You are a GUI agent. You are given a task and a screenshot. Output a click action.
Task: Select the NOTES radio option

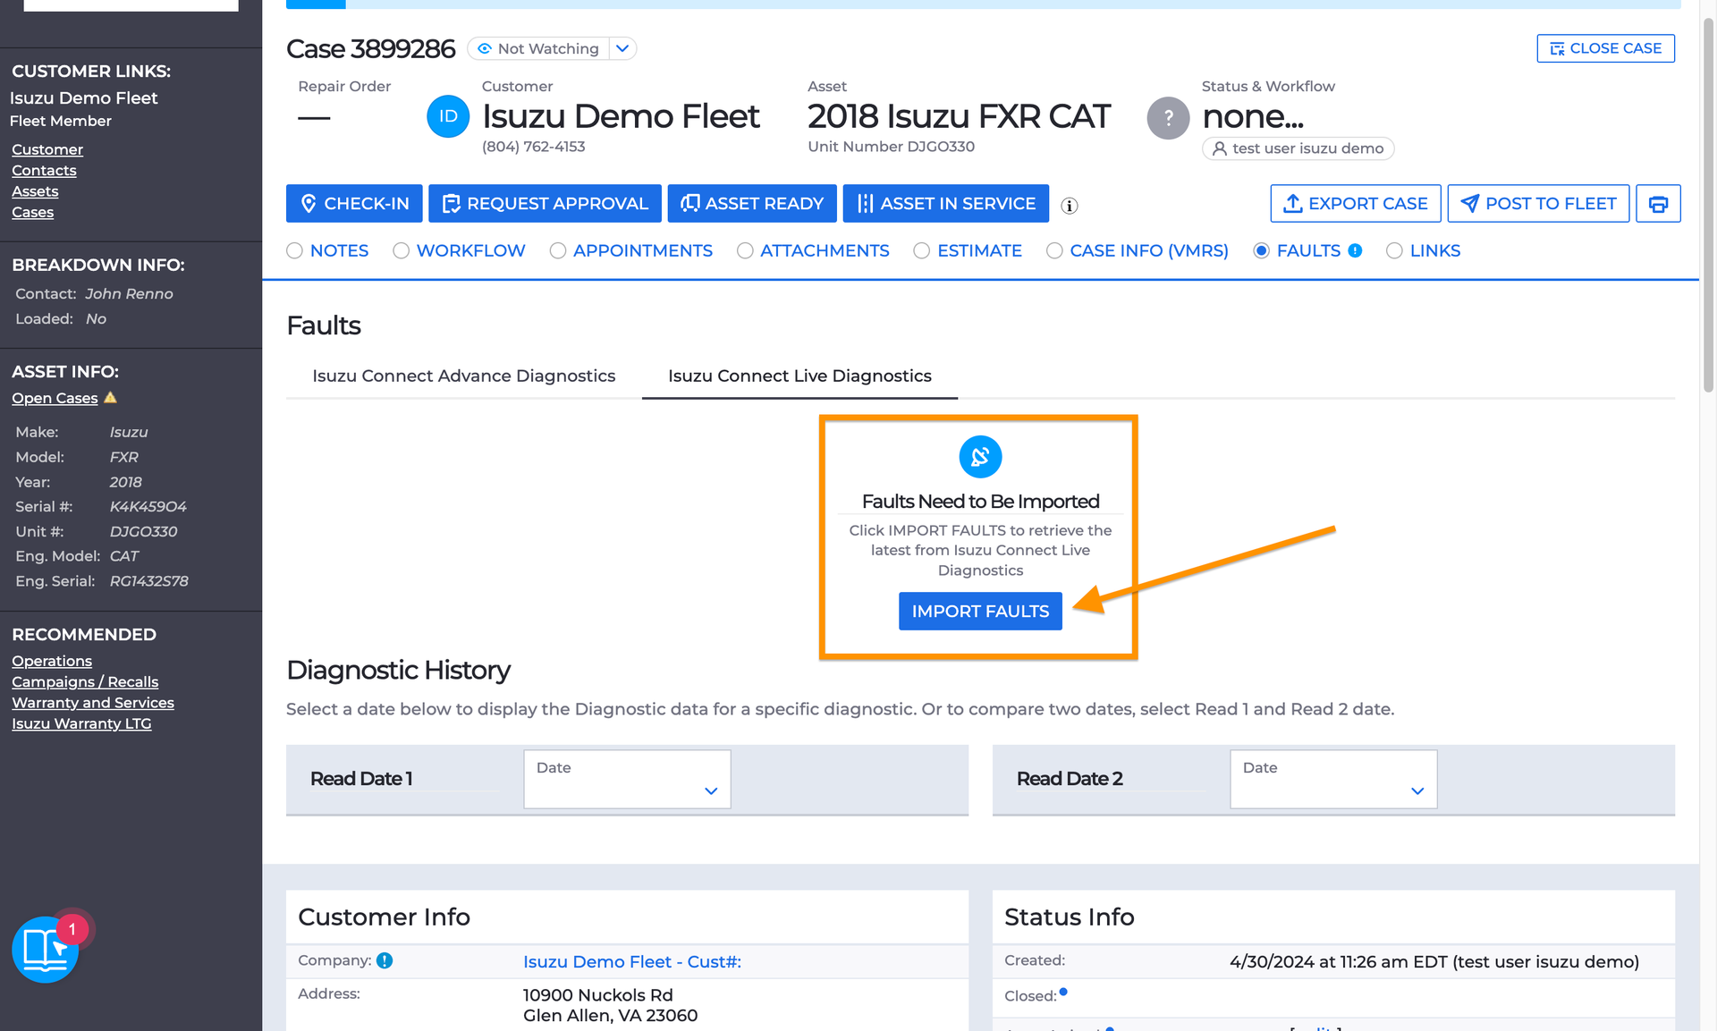[294, 251]
